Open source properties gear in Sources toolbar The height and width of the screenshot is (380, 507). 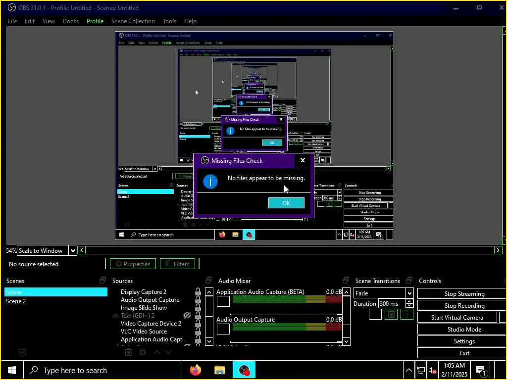click(143, 352)
